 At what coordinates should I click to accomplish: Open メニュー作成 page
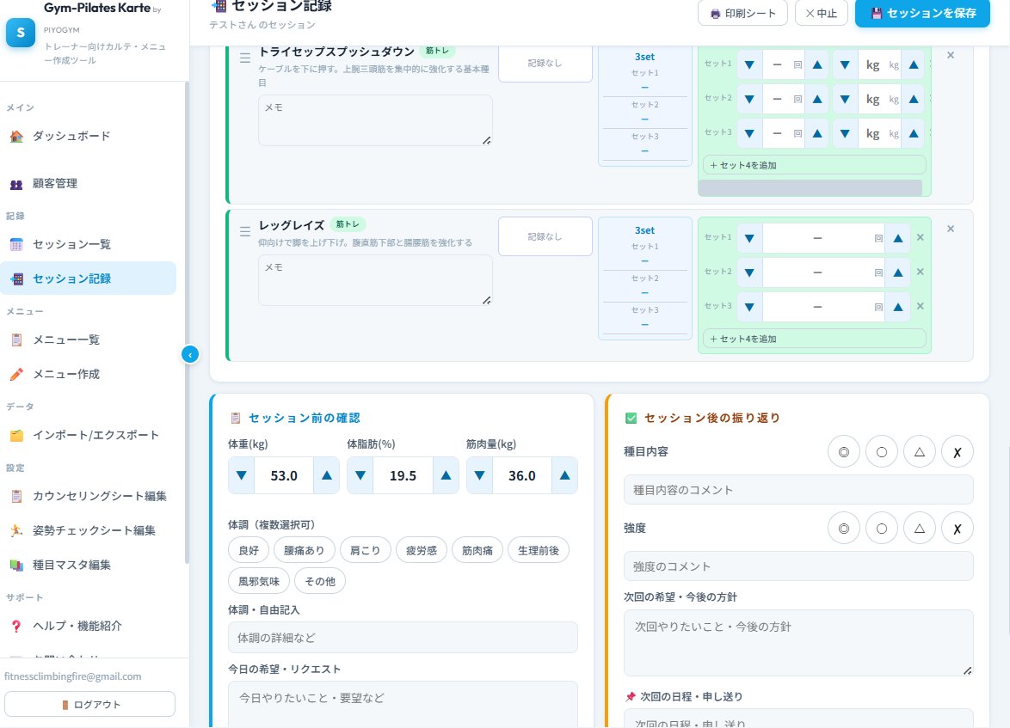[89, 374]
